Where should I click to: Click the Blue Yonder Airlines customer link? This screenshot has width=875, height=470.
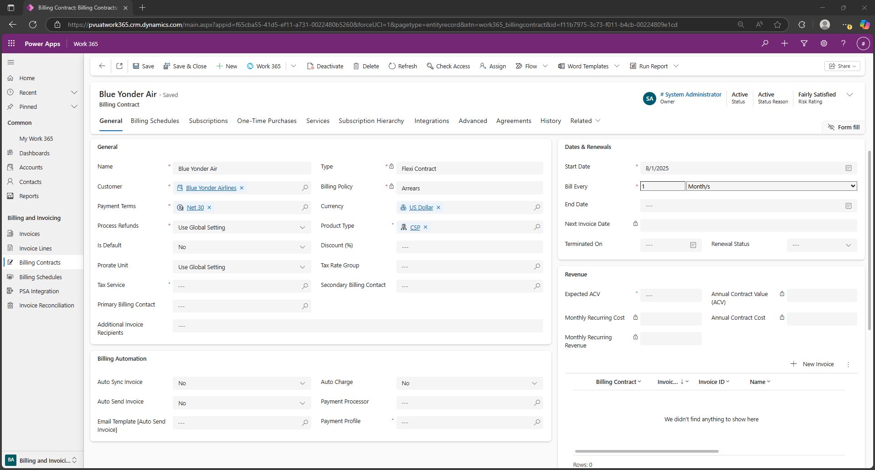click(x=211, y=188)
